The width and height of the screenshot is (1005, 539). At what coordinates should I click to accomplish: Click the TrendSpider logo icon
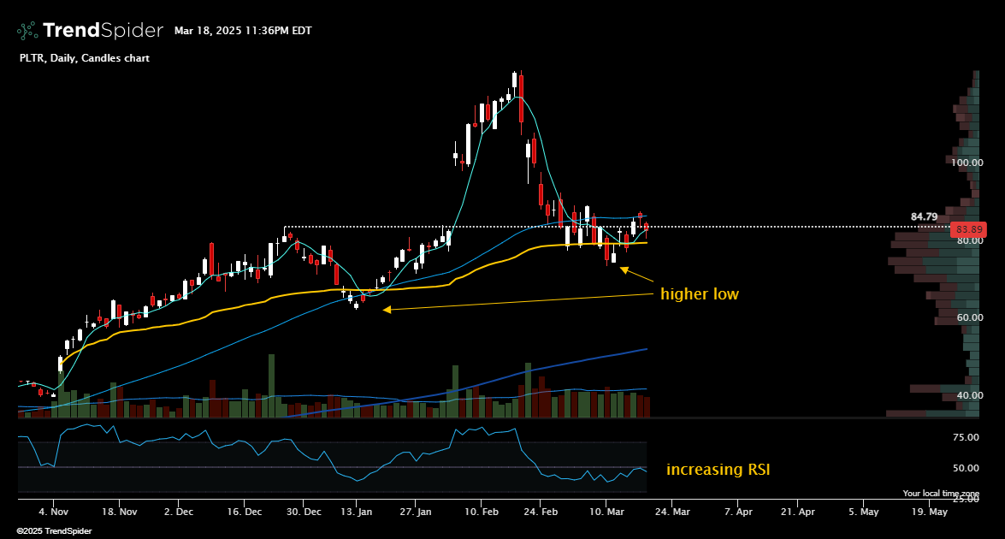click(x=27, y=30)
